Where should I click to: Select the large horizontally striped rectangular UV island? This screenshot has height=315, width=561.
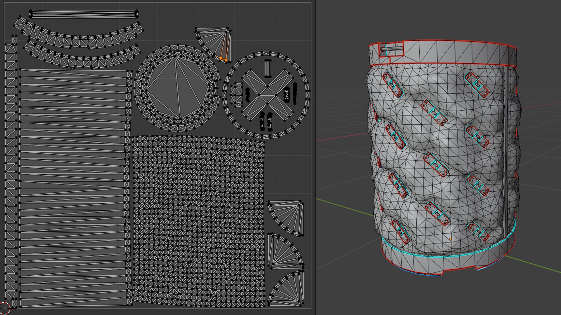pos(73,188)
